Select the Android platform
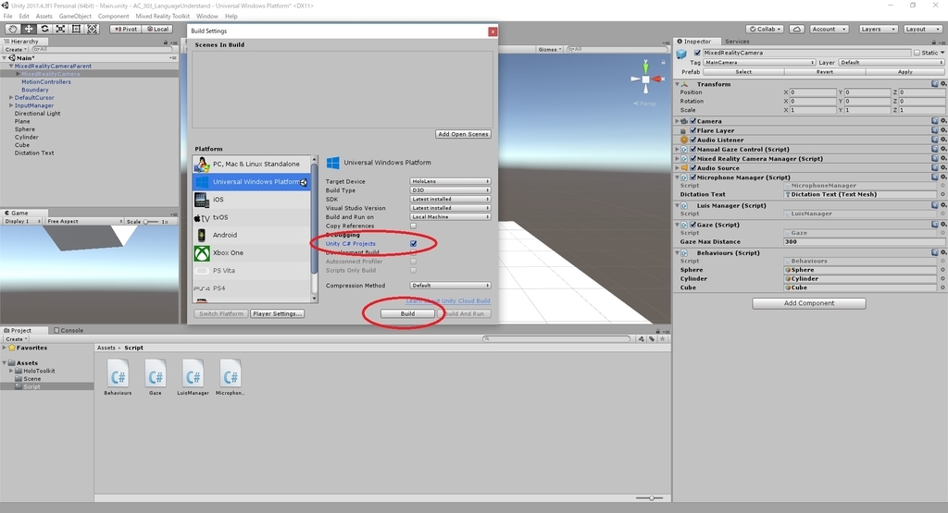This screenshot has width=948, height=513. pyautogui.click(x=252, y=235)
